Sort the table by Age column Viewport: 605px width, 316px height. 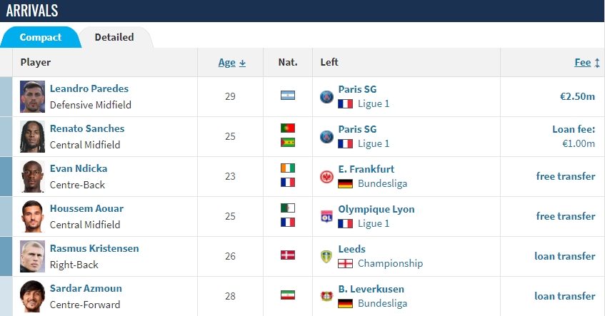(232, 63)
